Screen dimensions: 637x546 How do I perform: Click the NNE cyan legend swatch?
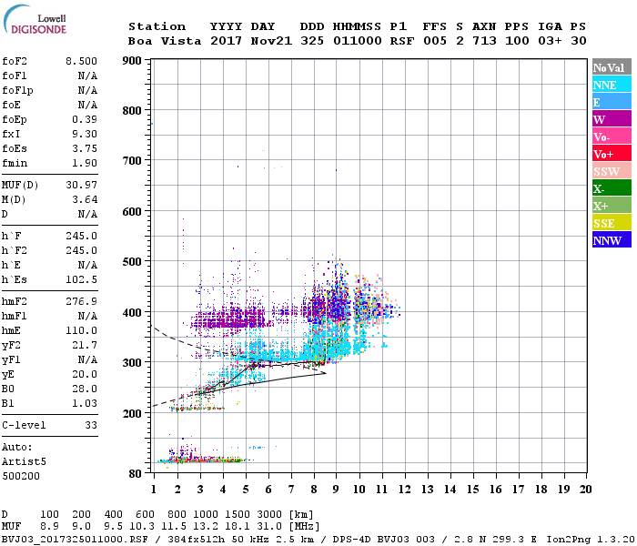click(612, 85)
